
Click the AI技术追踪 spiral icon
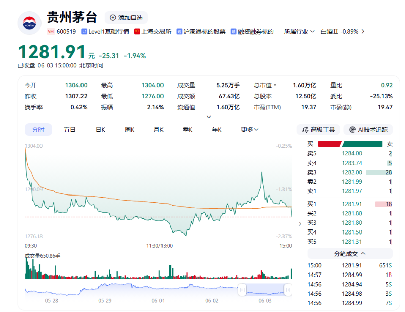[352, 130]
